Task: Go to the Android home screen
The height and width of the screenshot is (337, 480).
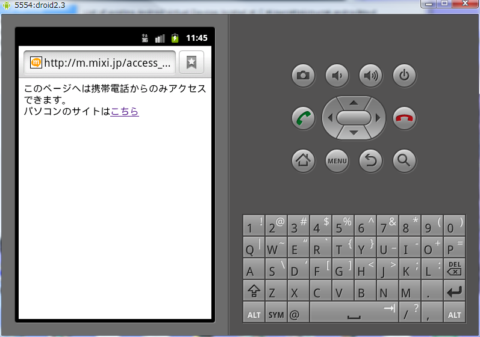Action: coord(303,160)
